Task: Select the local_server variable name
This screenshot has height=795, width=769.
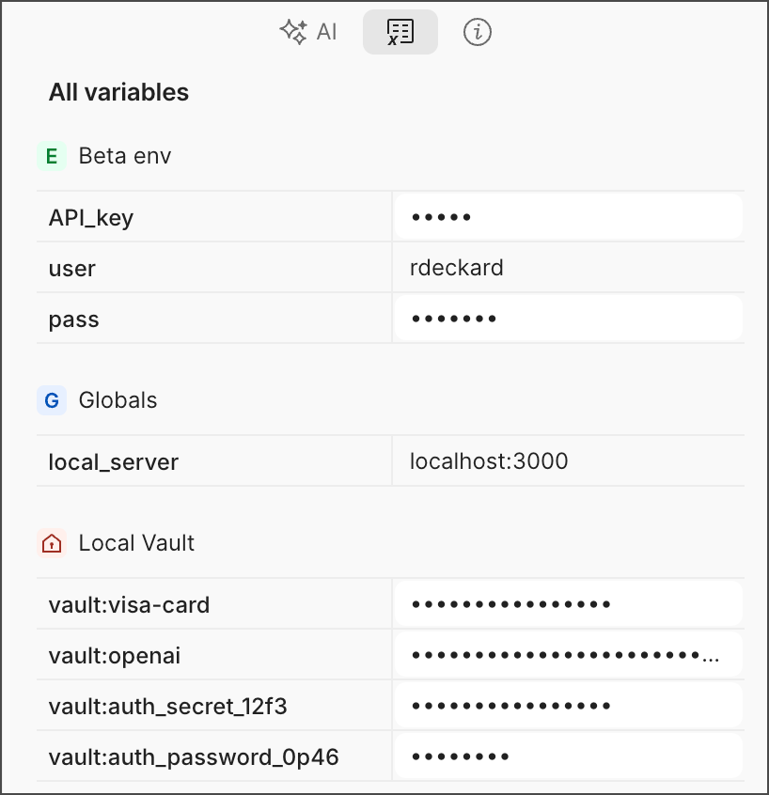Action: [x=114, y=461]
